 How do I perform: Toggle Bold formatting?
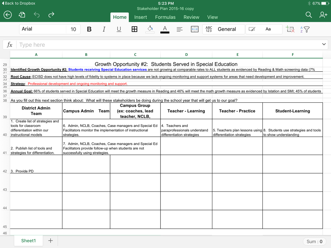tap(89, 29)
